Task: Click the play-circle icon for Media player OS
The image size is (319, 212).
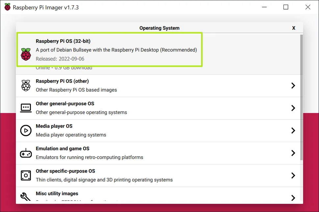Action: tap(26, 131)
